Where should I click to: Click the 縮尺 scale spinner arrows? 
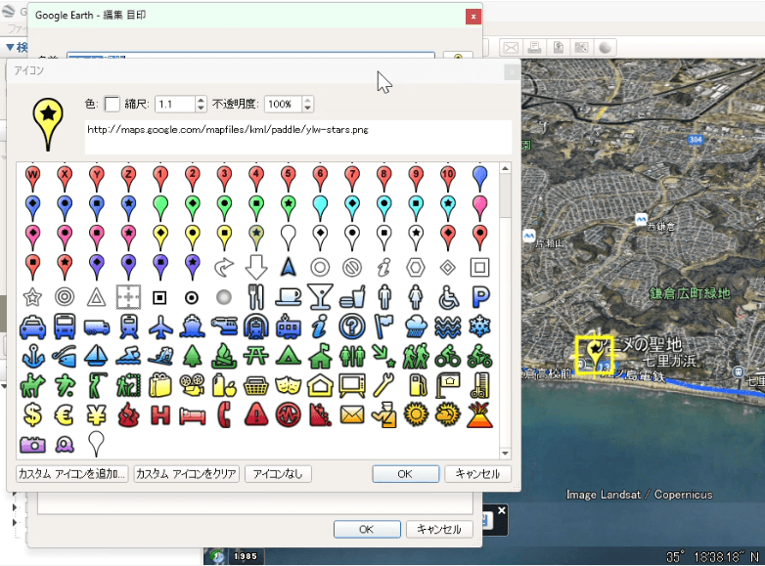point(201,104)
